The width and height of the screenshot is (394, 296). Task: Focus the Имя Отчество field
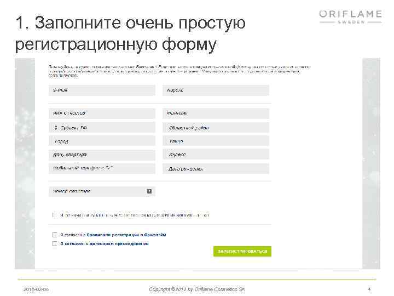coord(102,113)
